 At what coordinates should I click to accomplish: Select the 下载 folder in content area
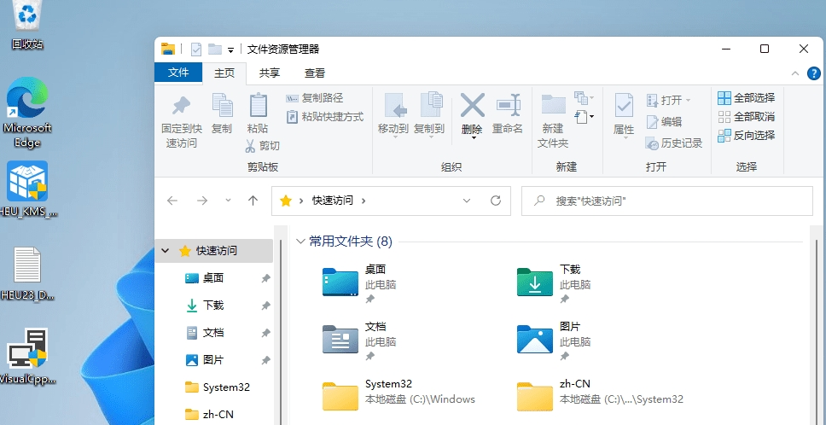pos(556,284)
